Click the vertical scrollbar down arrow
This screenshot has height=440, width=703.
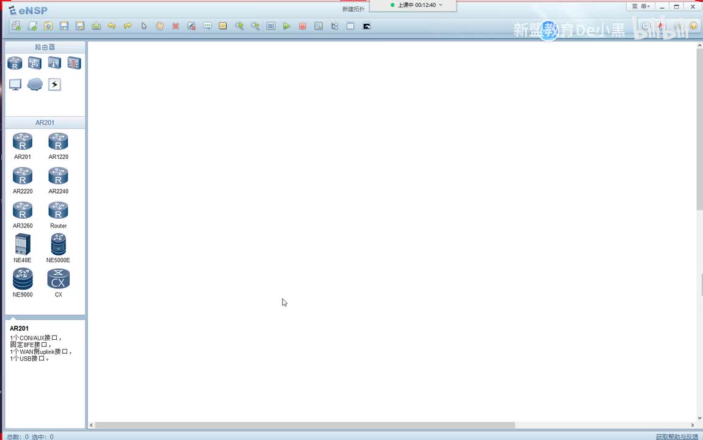[699, 417]
